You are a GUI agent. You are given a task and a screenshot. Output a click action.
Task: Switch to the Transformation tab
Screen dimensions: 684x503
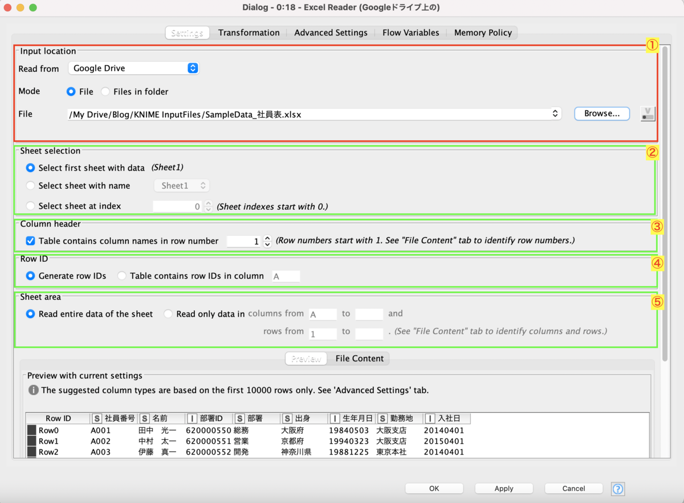click(249, 33)
